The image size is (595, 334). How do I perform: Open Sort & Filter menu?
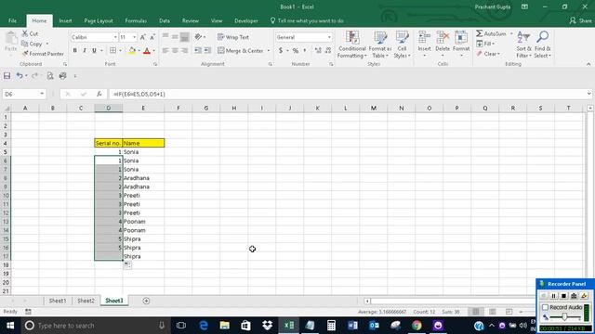[523, 45]
